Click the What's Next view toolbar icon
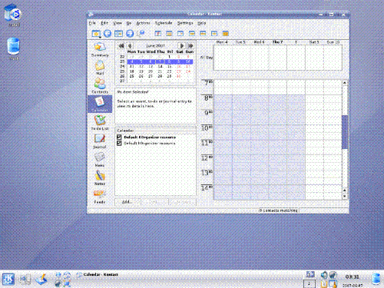 coord(157,34)
